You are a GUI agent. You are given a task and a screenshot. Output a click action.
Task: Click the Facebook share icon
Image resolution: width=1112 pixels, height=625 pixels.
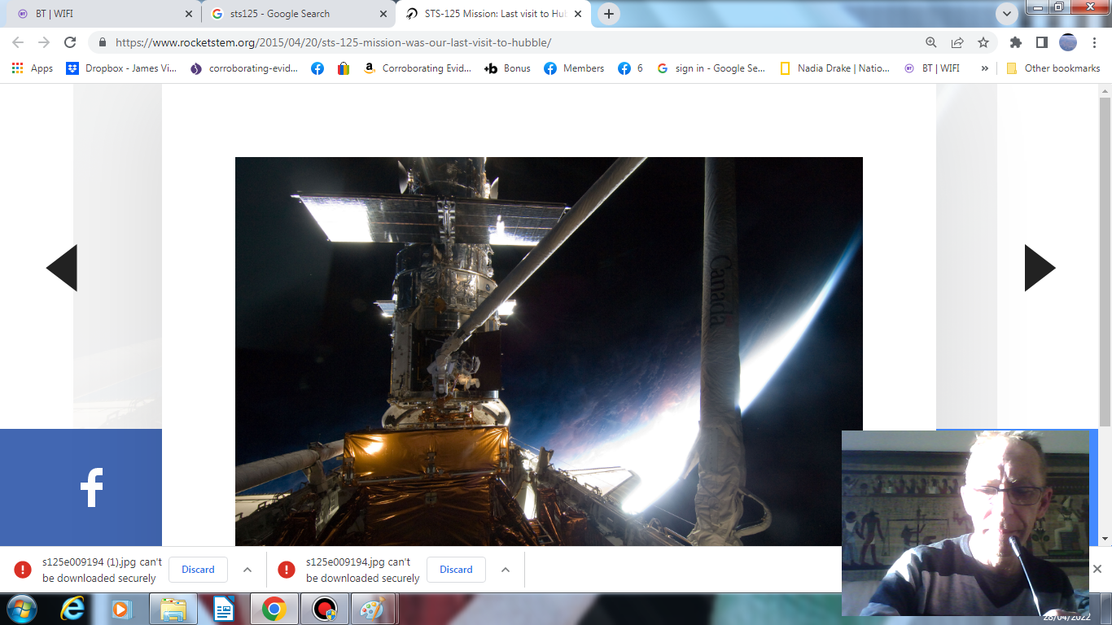(90, 487)
